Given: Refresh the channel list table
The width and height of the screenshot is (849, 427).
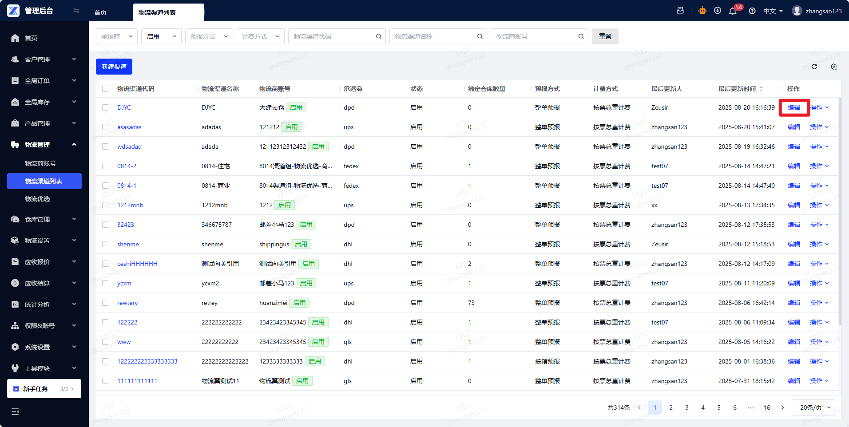Looking at the screenshot, I should pos(814,67).
